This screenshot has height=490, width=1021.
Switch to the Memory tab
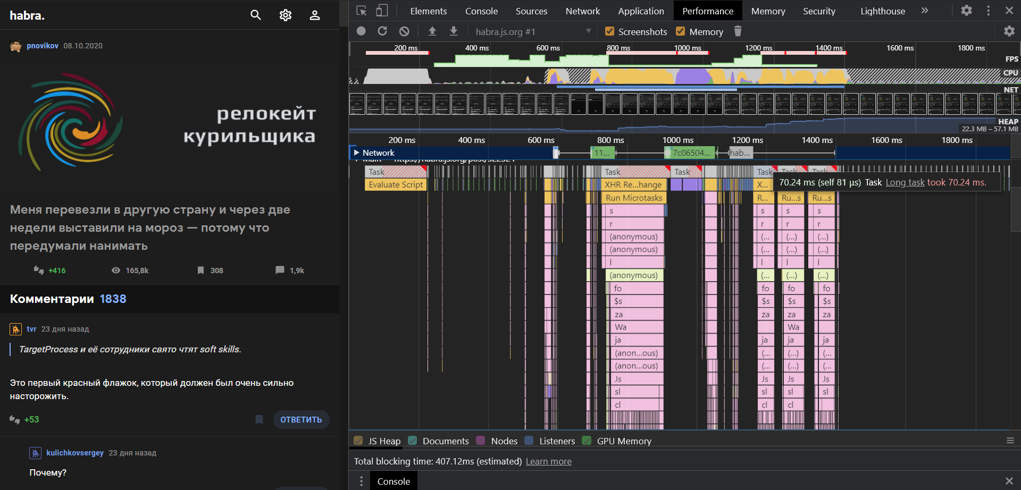[768, 11]
